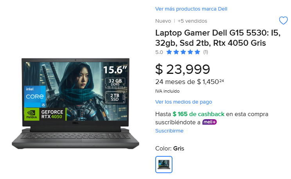Click the product title Laptop Gamer Dell G15
This screenshot has width=291, height=179.
pos(218,38)
